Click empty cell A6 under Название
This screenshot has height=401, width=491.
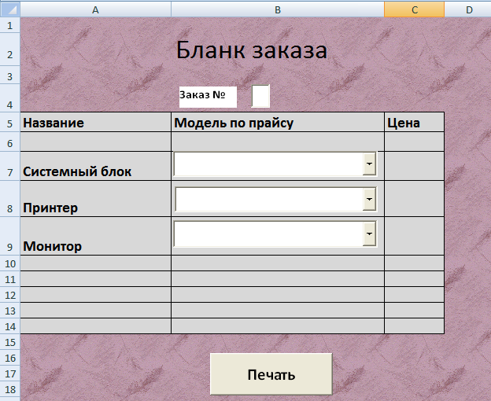96,142
